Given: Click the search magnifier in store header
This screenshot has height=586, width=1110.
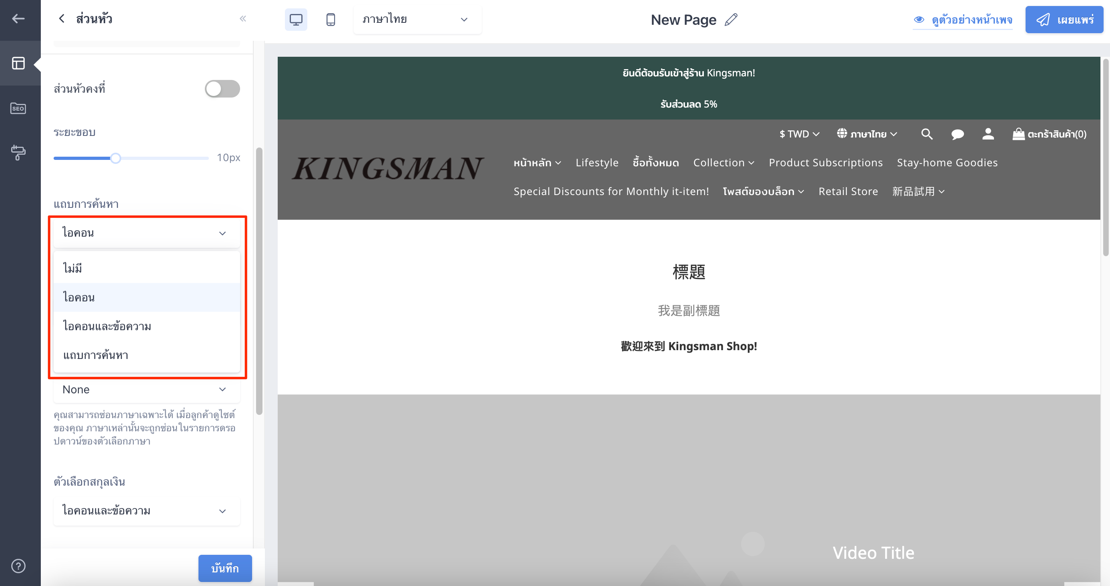Looking at the screenshot, I should [x=927, y=134].
